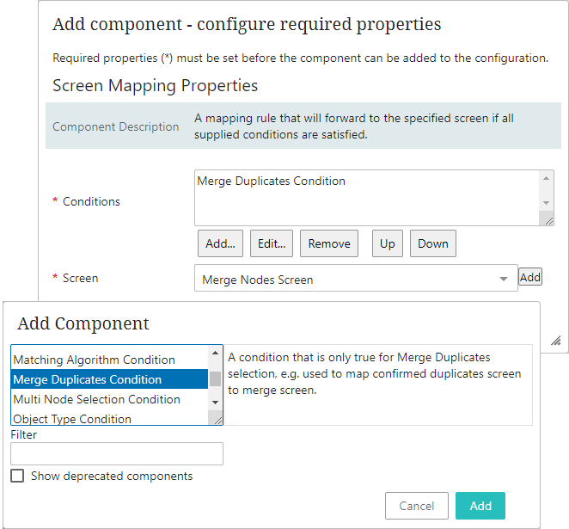Select Matching Algorithm Condition in list
This screenshot has height=529, width=569.
95,360
